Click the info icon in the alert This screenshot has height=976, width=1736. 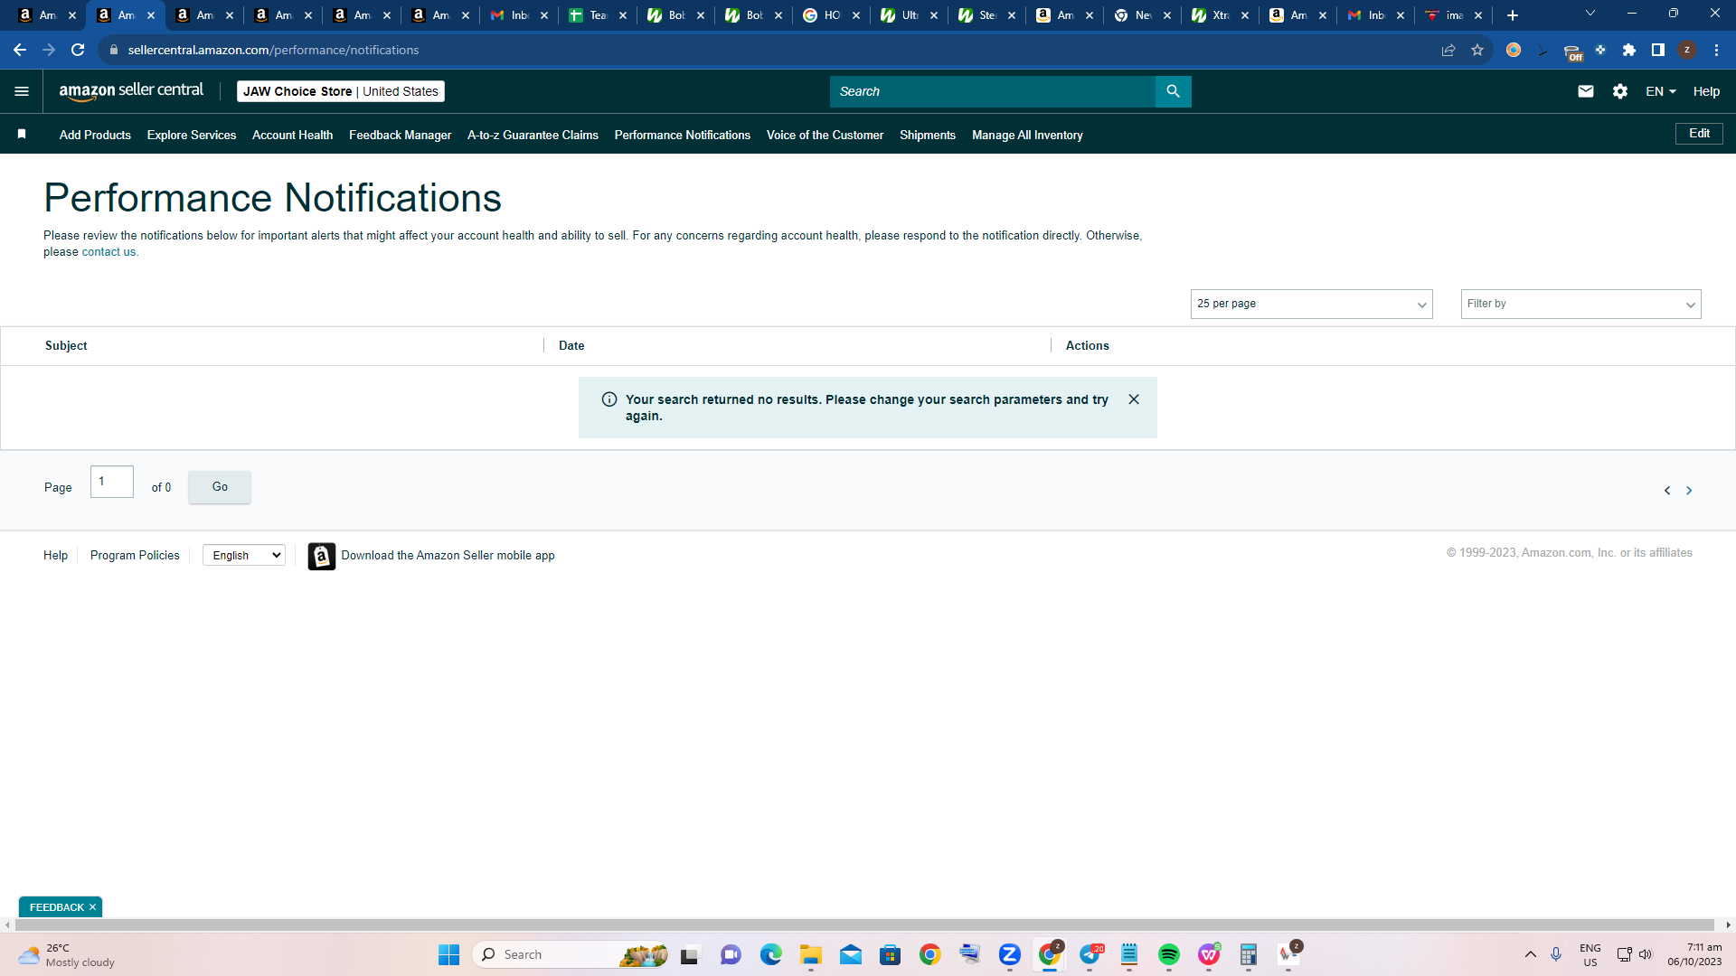click(609, 399)
